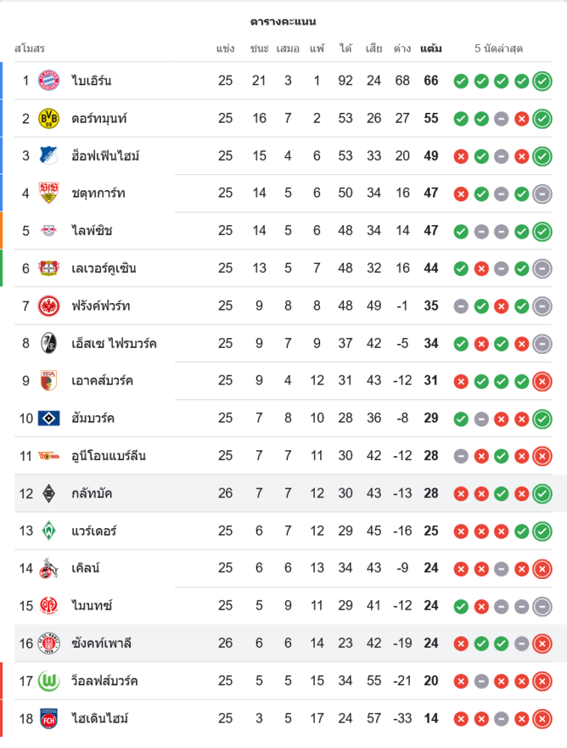567x748 pixels.
Task: Click the VfB Stuttgart crest icon
Action: tap(49, 193)
